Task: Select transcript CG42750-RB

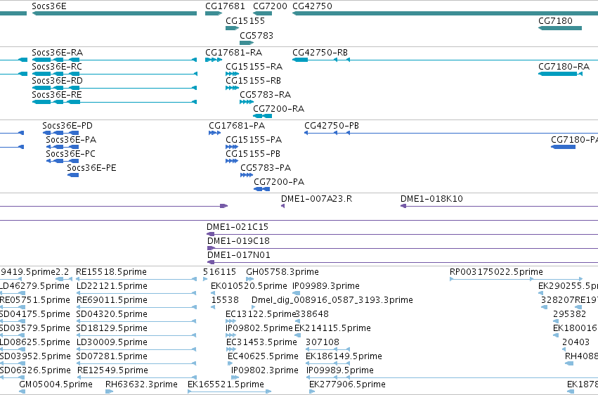Action: 445,60
